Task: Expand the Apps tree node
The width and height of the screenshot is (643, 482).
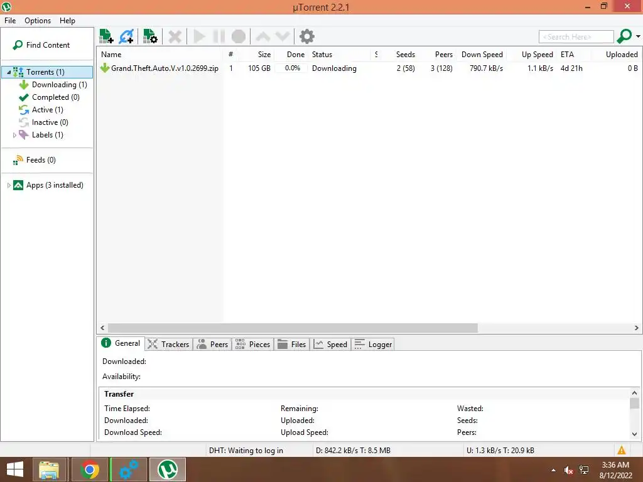Action: [x=9, y=185]
